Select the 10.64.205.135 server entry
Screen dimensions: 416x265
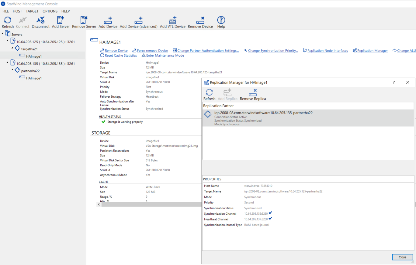(46, 64)
